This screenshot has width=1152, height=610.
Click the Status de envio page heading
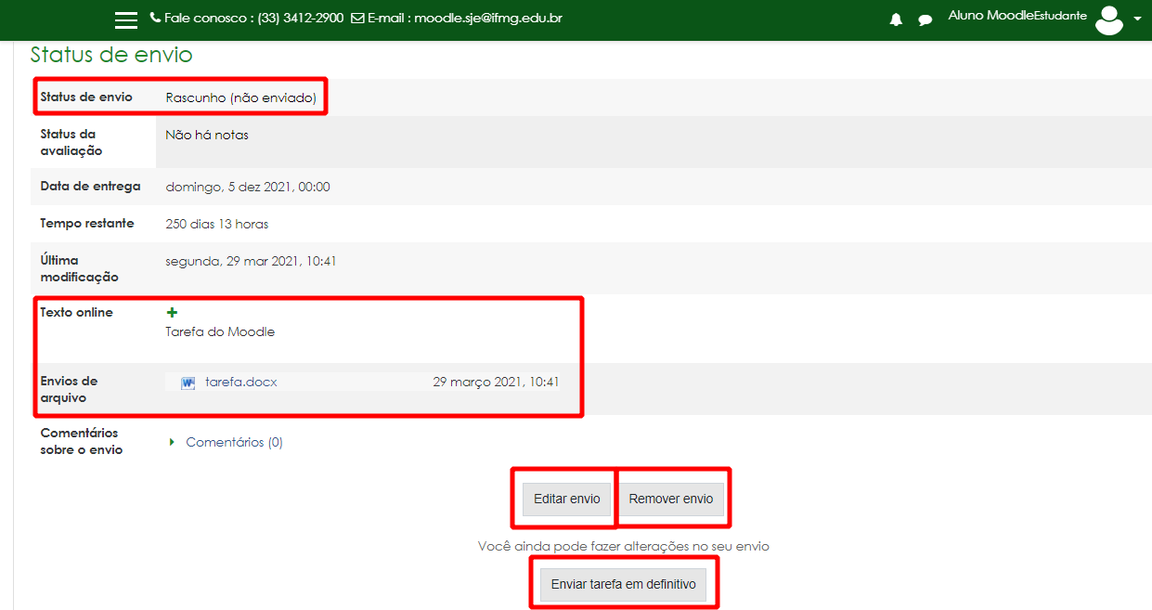coord(111,55)
